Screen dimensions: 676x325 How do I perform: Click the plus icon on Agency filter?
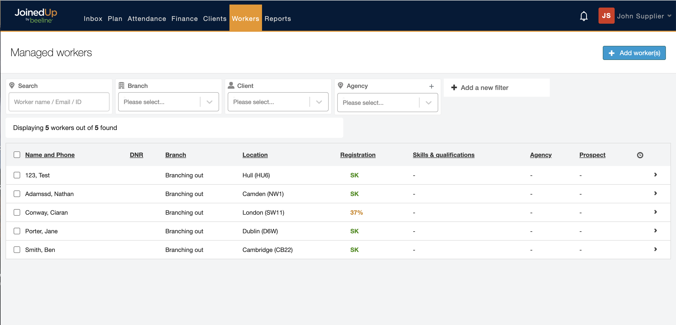(431, 86)
